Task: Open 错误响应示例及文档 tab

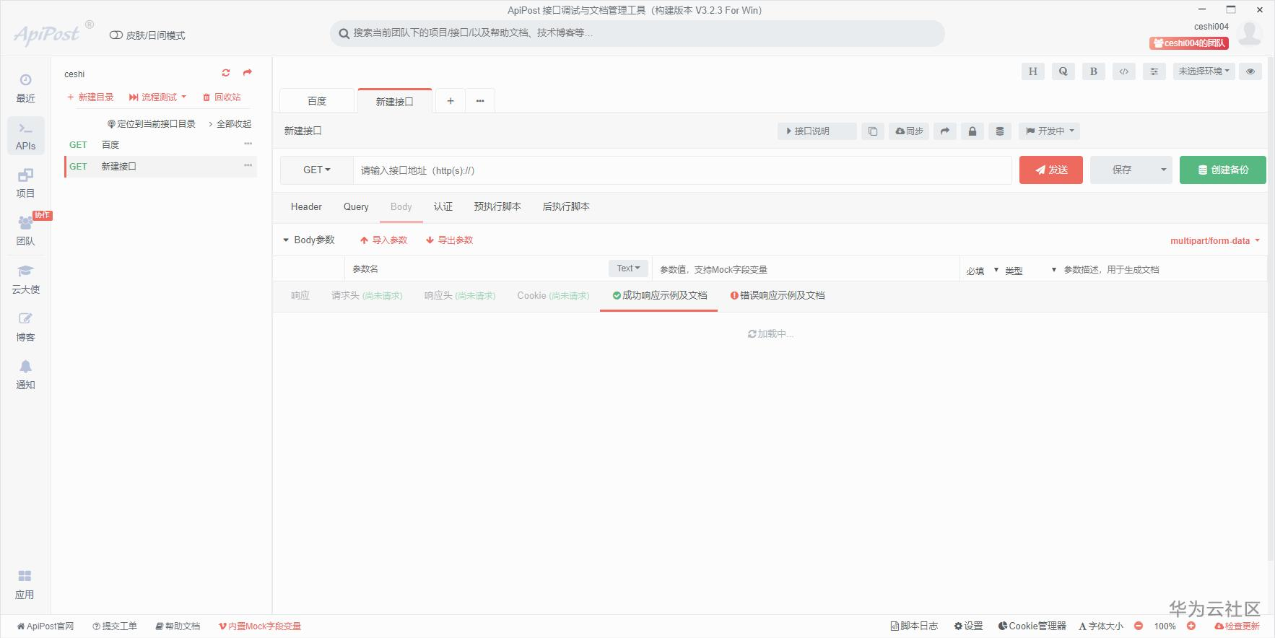Action: click(x=778, y=295)
